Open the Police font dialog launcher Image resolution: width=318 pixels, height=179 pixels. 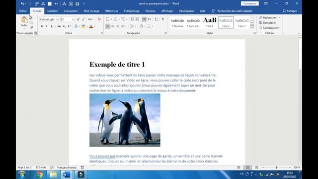pos(102,33)
